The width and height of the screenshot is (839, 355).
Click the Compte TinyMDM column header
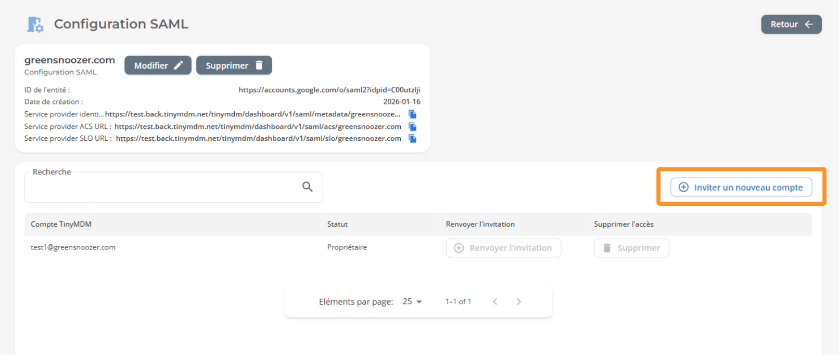(x=61, y=224)
